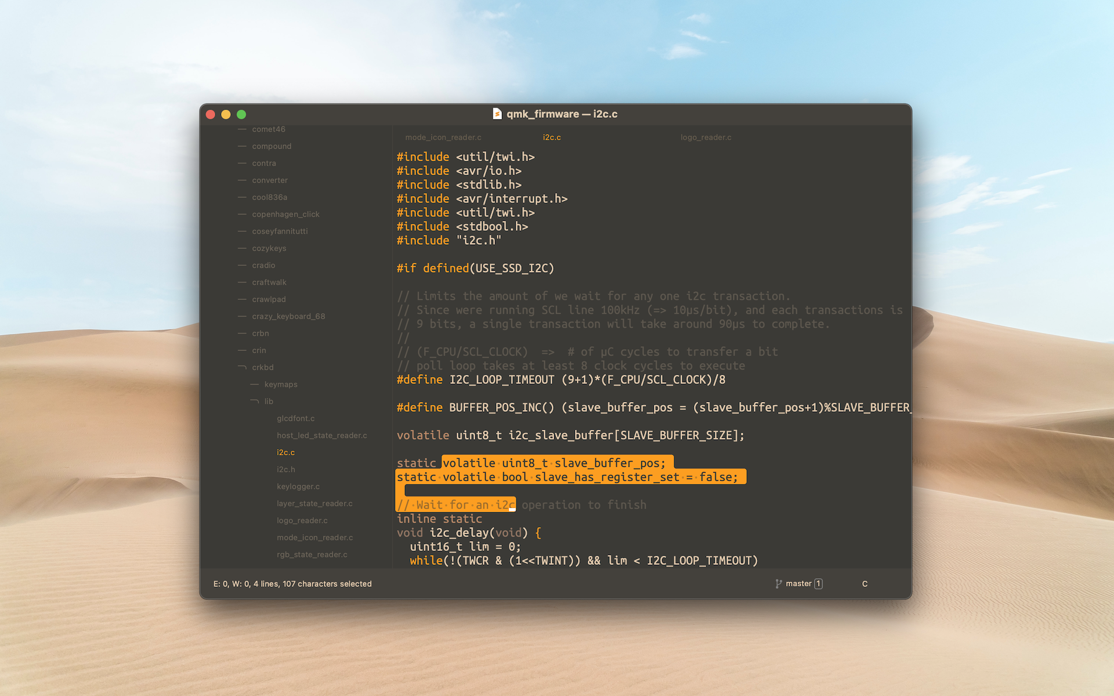Click the git branch icon in the status bar

click(x=778, y=583)
